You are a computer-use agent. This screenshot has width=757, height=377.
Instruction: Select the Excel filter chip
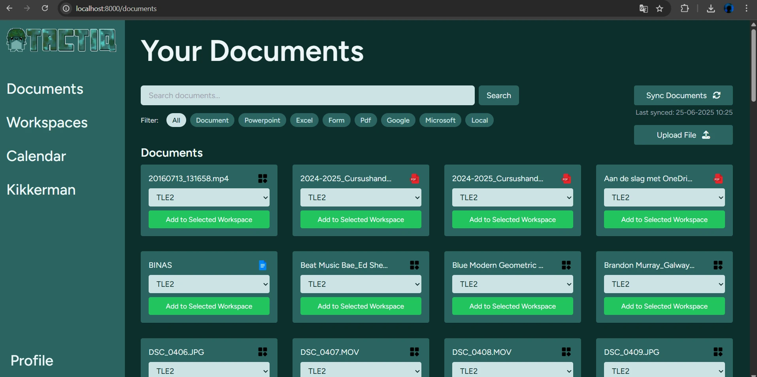[304, 120]
